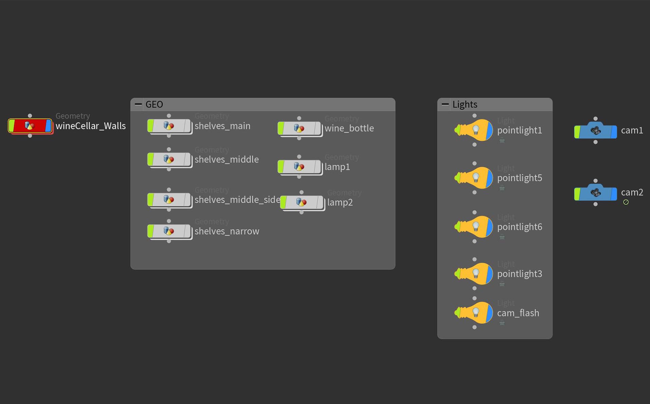Click the shelves_narrow node name label
The width and height of the screenshot is (650, 404).
coord(227,231)
